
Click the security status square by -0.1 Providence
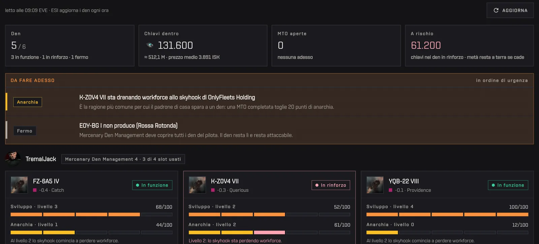(x=390, y=190)
